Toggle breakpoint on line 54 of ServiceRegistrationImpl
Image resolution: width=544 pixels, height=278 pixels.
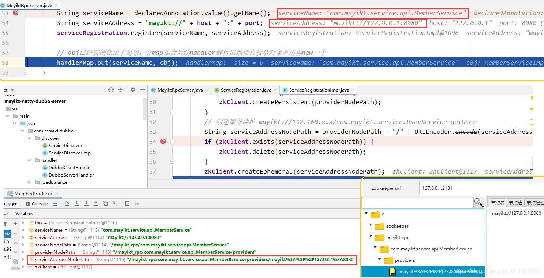point(163,142)
